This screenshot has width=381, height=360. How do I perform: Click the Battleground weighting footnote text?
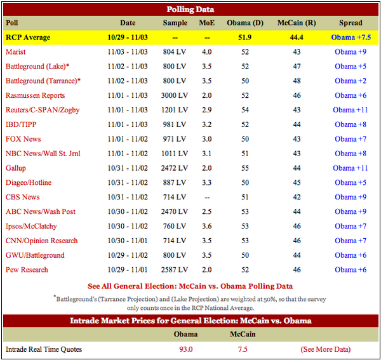[190, 303]
